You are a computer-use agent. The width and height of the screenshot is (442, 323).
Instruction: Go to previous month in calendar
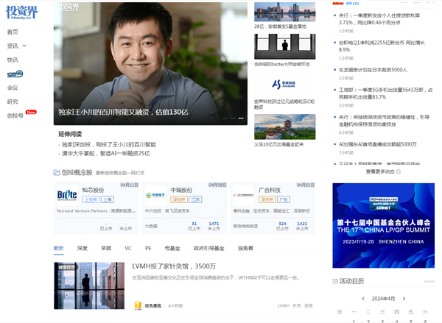pyautogui.click(x=363, y=299)
